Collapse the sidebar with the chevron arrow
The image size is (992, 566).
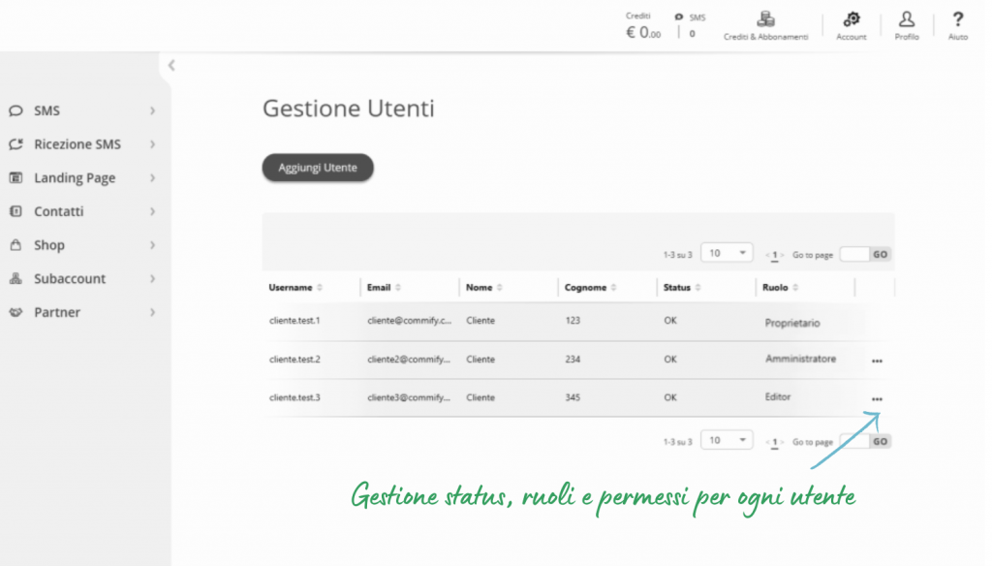pos(171,65)
